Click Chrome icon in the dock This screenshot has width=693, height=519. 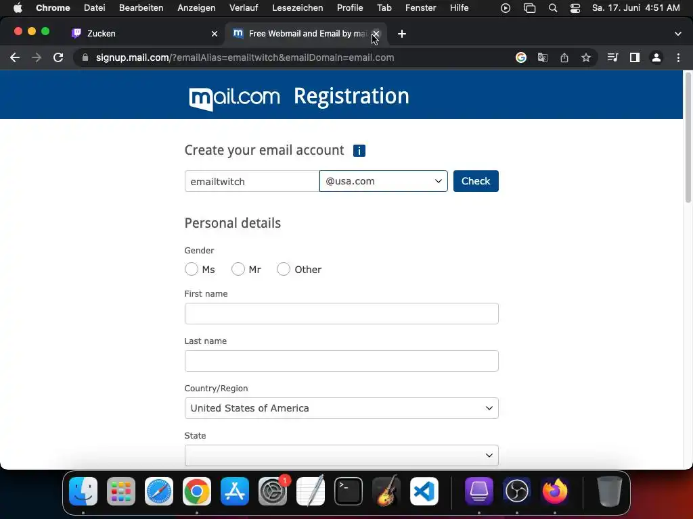pos(197,491)
